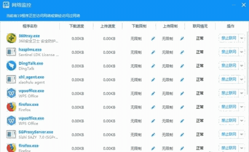
Task: Expand action dropdown for wpsoffice.exe above SGProxyServer.exe
Action: [241, 120]
